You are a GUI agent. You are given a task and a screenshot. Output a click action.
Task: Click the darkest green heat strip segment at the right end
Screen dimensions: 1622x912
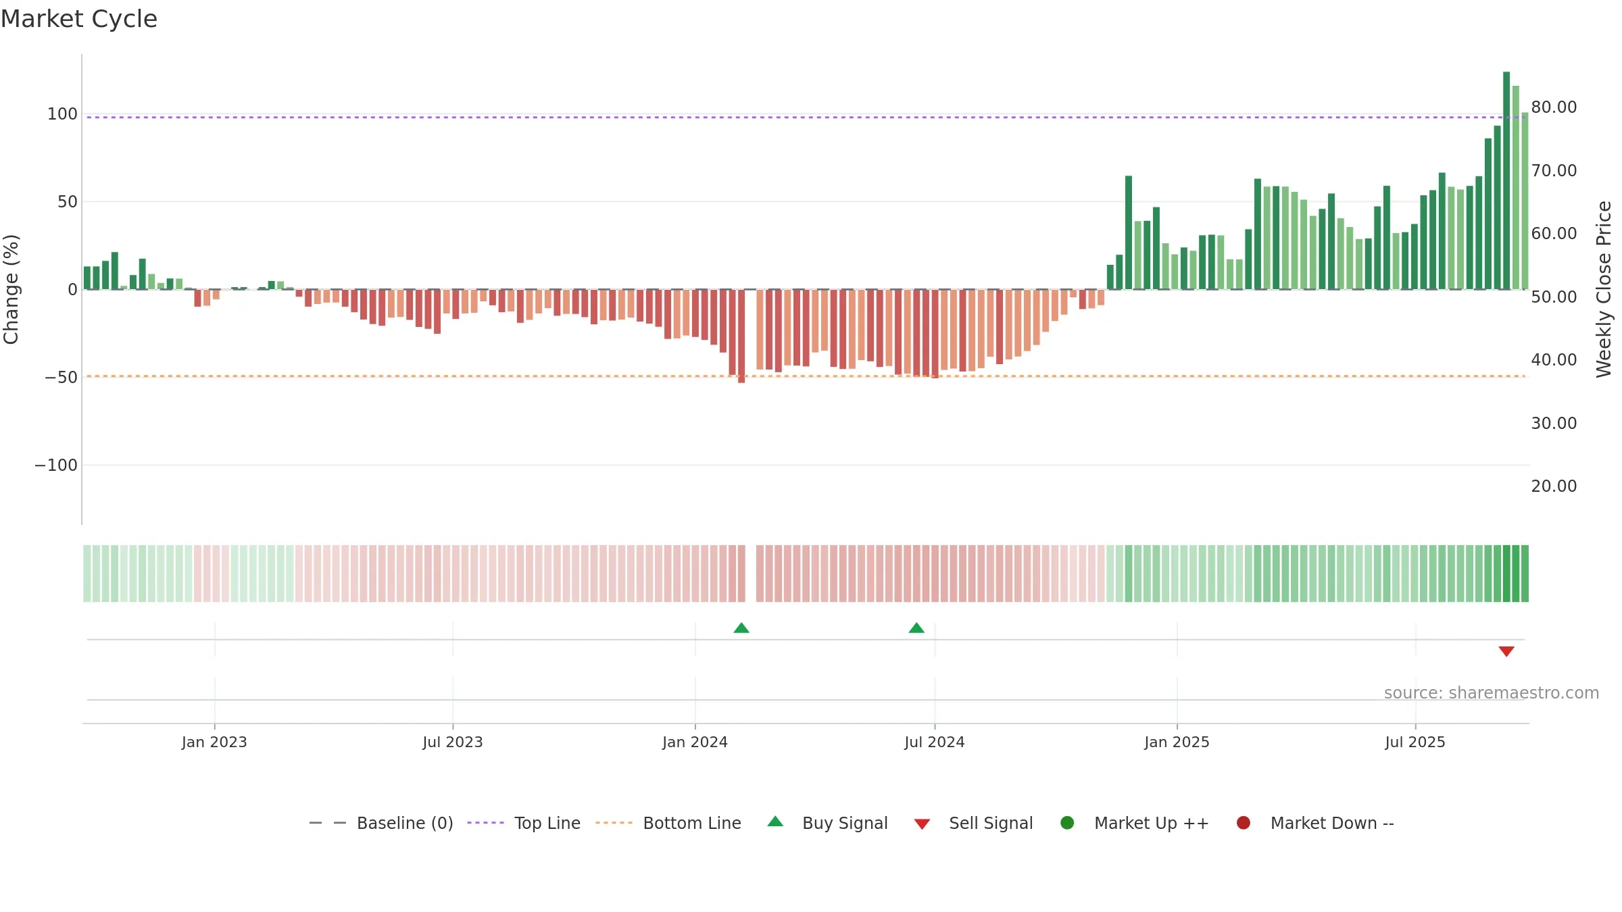click(1506, 574)
